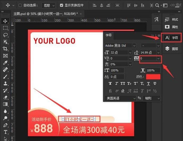Select the Crop tool
Image resolution: width=183 pixels, height=141 pixels.
5,49
